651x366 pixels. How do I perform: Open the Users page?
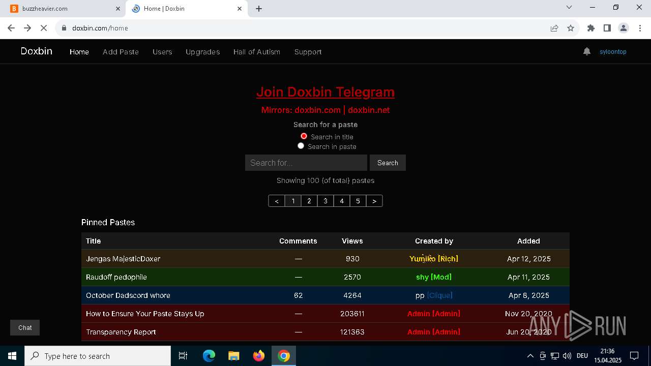[x=162, y=52]
